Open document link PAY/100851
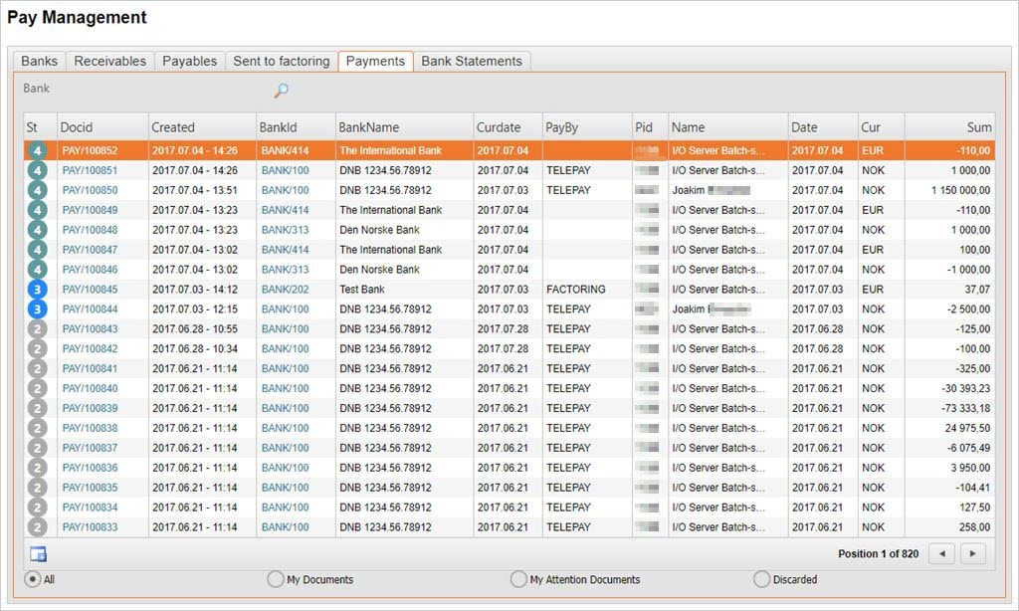The height and width of the screenshot is (611, 1019). pos(90,170)
